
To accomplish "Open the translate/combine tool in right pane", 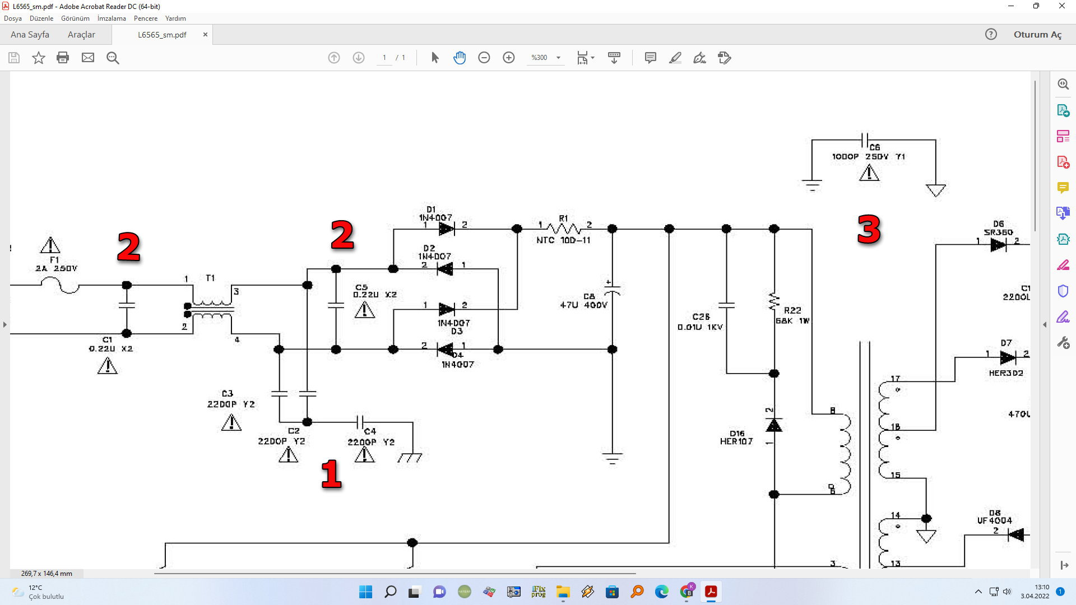I will click(x=1063, y=213).
